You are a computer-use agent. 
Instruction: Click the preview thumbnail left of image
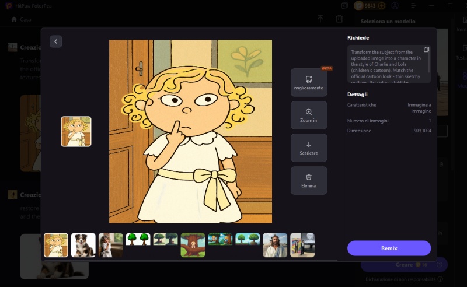pos(76,131)
